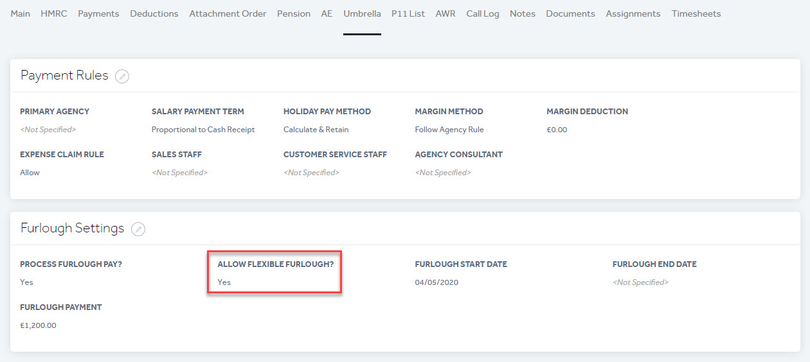Click the Furlough Payment amount £1,200.00

[x=38, y=325]
